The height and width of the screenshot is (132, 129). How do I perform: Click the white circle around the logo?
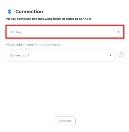point(9,12)
